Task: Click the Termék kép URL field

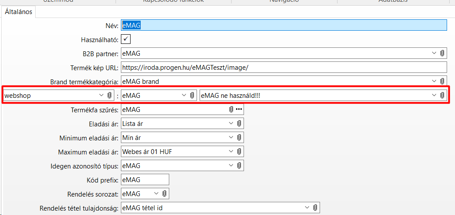Action: pos(284,68)
